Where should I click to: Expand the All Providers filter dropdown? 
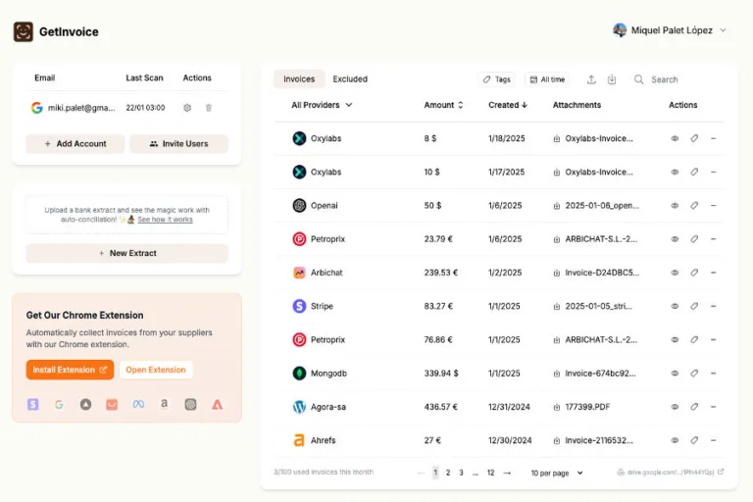click(x=322, y=105)
